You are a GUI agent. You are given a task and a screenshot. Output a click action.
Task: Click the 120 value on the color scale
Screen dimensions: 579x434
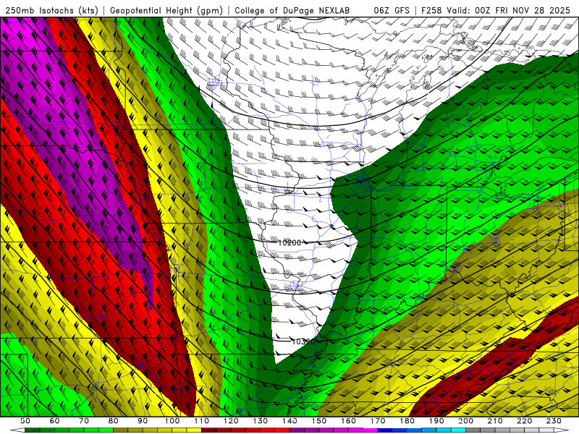tap(231, 421)
